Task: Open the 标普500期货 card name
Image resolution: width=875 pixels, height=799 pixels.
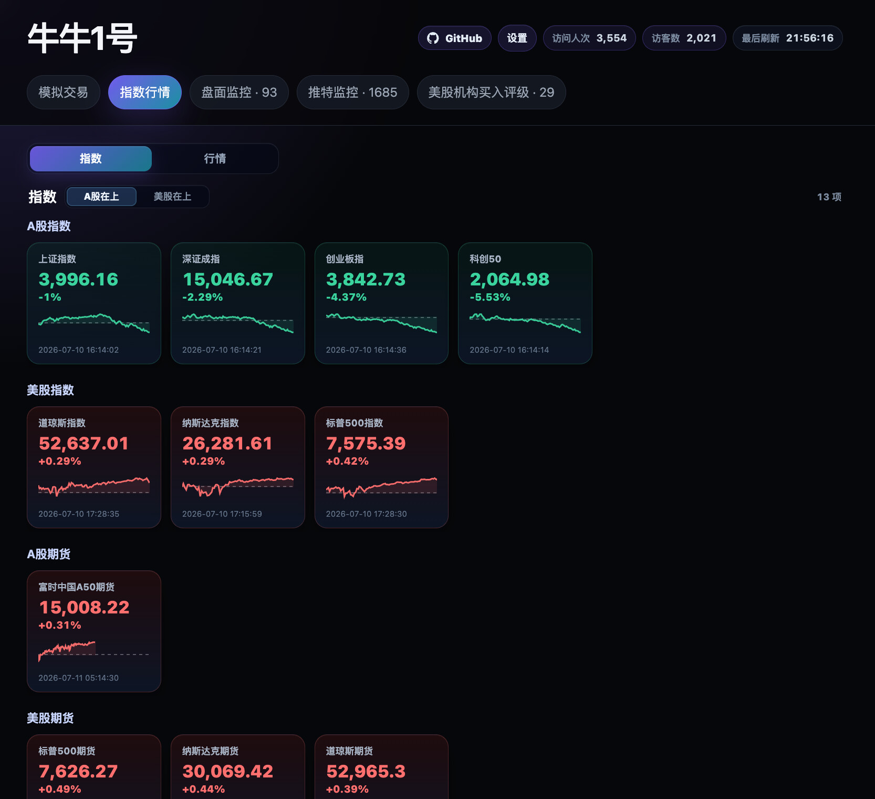Action: (x=67, y=751)
